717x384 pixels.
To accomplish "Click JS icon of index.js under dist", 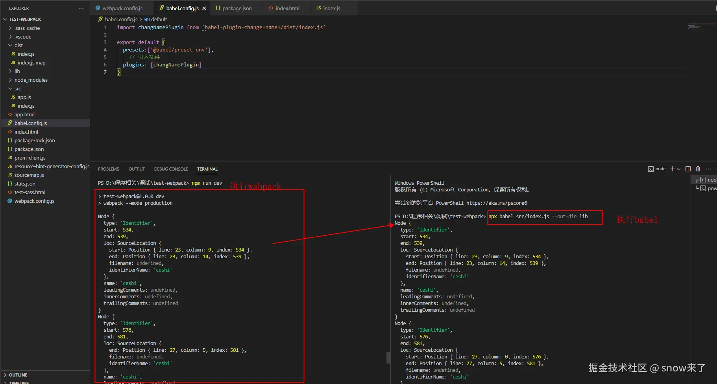I will pos(13,54).
